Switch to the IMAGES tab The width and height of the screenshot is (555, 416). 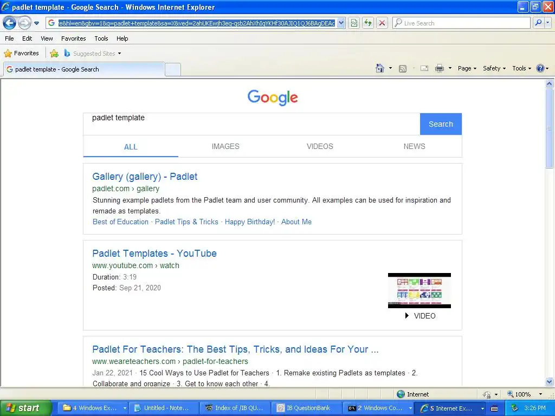click(225, 146)
